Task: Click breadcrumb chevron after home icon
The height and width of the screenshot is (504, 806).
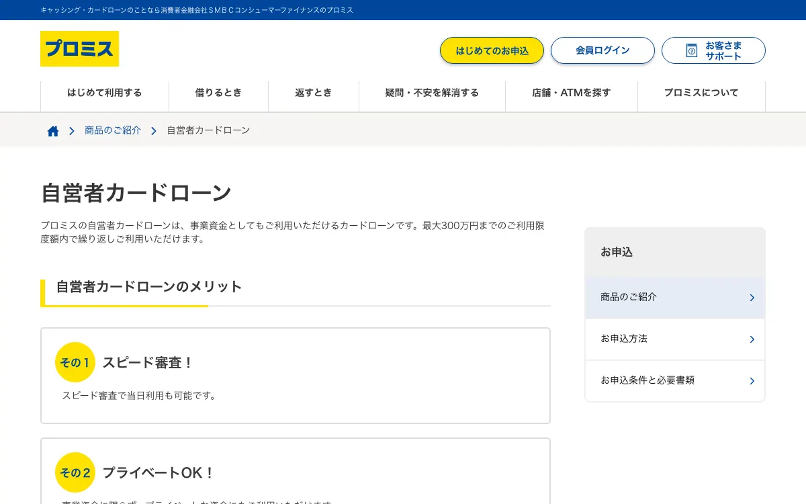Action: point(72,131)
